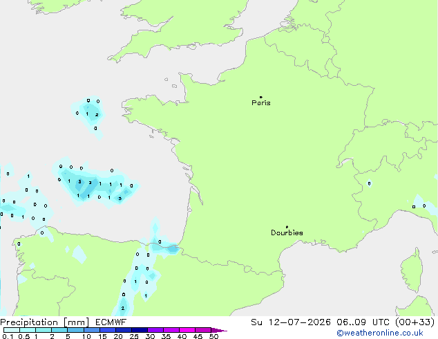Viewport: 438px width, 339px height.
Task: Click the Dourbies town label
Action: click(x=287, y=232)
